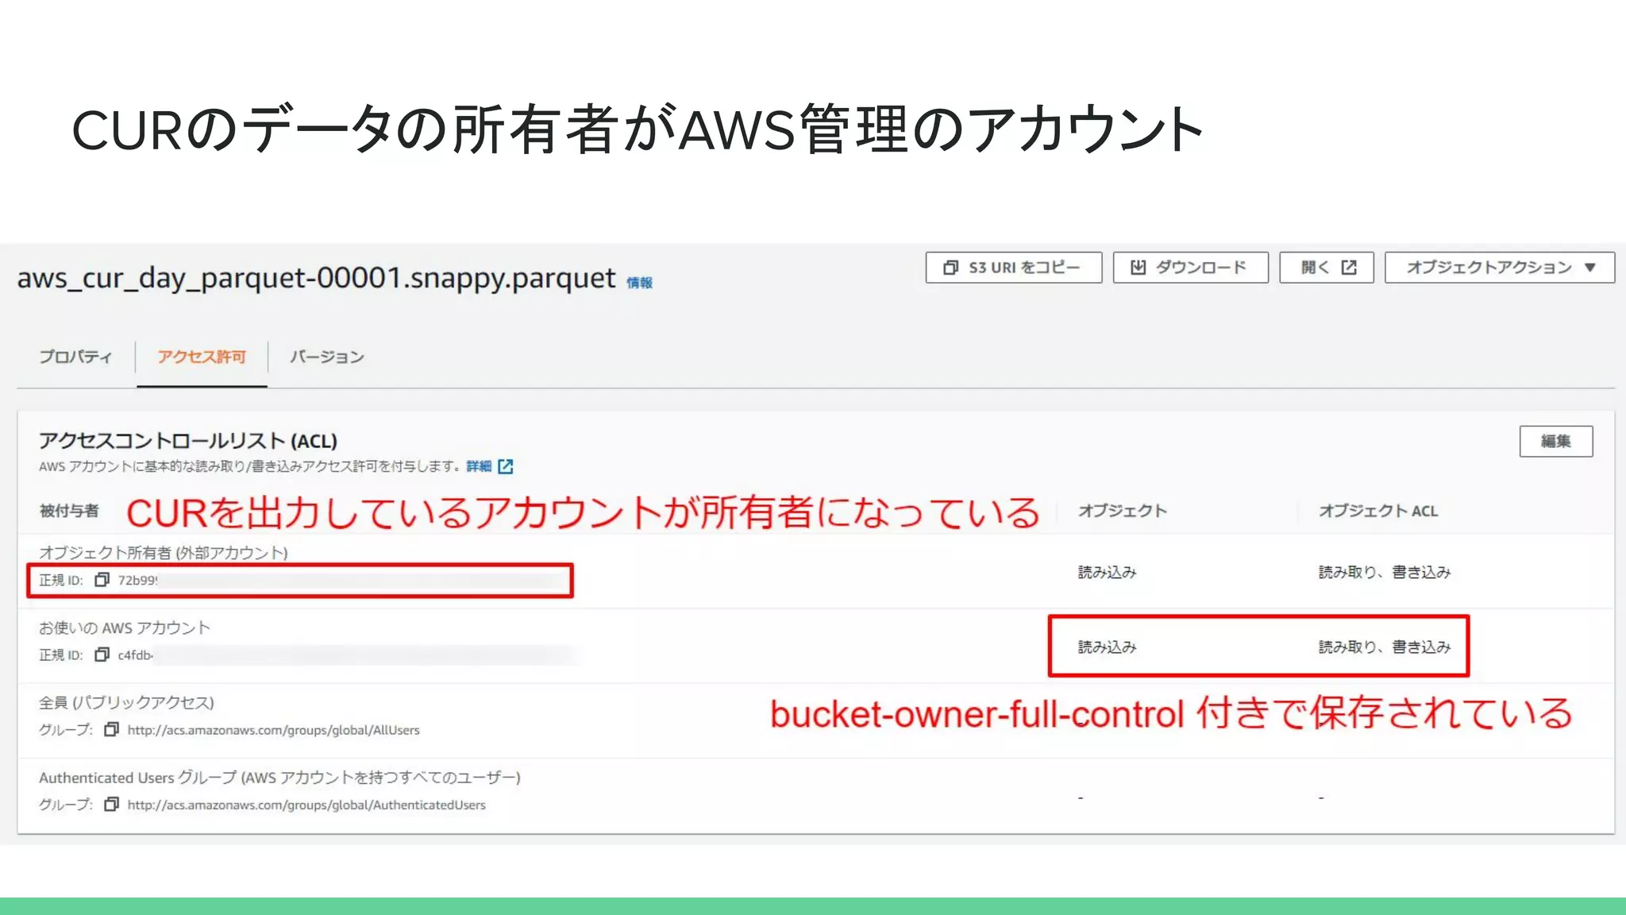This screenshot has height=915, width=1626.
Task: Click the アクセスコントロールリスト (ACL) heading
Action: coord(188,440)
